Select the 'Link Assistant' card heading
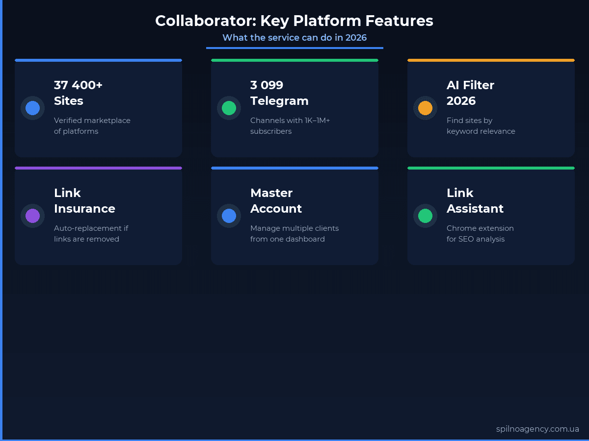Screen dimensions: 589x441 [475, 201]
